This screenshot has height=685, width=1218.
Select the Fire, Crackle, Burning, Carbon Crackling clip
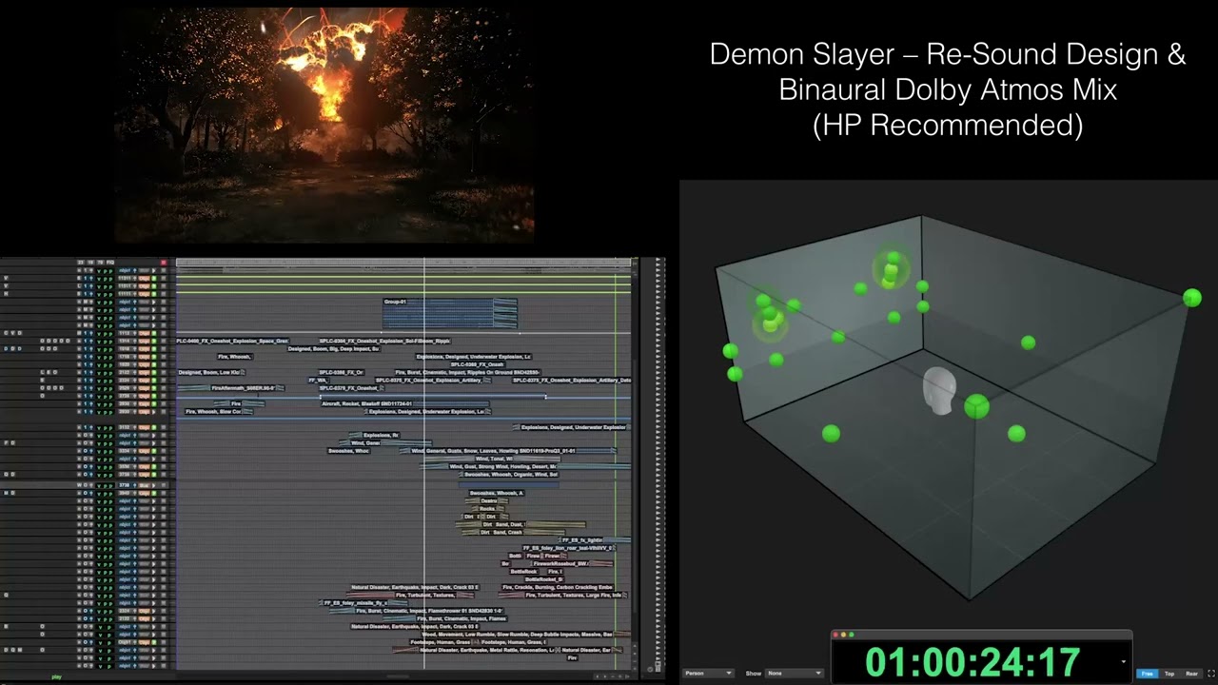pyautogui.click(x=558, y=587)
